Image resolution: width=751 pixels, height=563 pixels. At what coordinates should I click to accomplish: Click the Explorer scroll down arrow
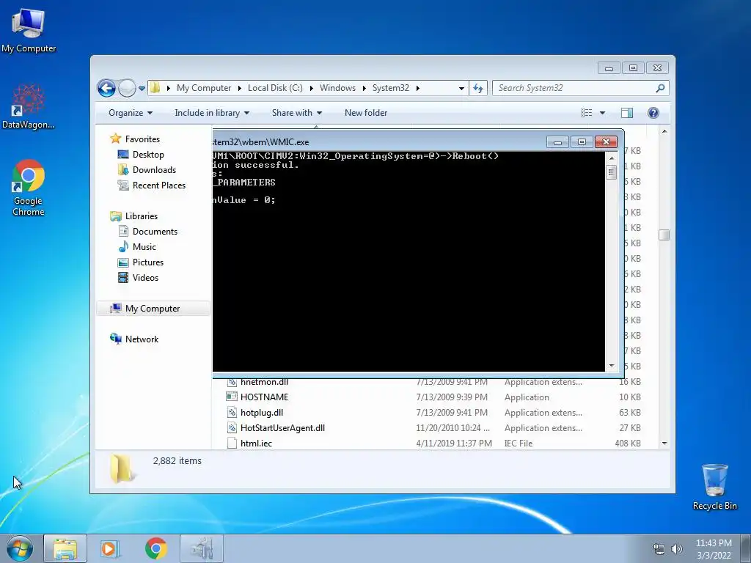pyautogui.click(x=664, y=444)
